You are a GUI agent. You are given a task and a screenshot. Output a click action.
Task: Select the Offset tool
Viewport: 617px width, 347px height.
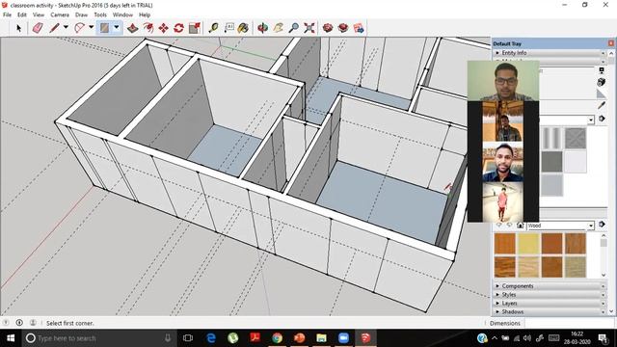coord(148,28)
